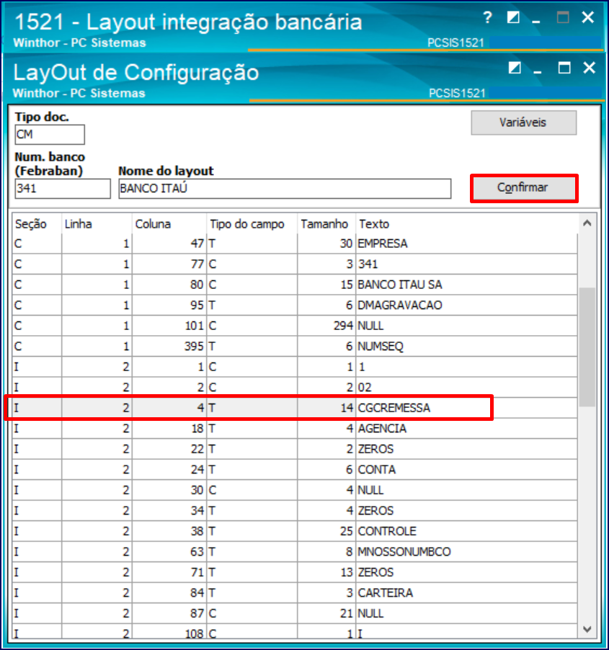Click the diagonal-square icon in LayOut de Configuração title
Screen dimensions: 609x650
point(515,68)
